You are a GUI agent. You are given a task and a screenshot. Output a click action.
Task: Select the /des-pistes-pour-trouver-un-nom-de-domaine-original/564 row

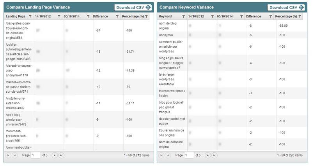pos(79,31)
